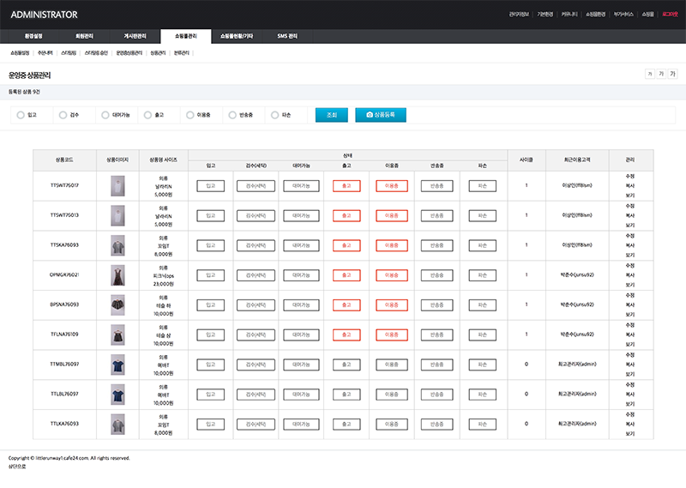This screenshot has width=686, height=488.
Task: Click red 출고 status for TTSWT75017
Action: coord(346,185)
